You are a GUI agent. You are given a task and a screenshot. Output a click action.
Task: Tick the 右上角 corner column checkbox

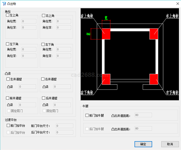pyautogui.click(x=43, y=15)
